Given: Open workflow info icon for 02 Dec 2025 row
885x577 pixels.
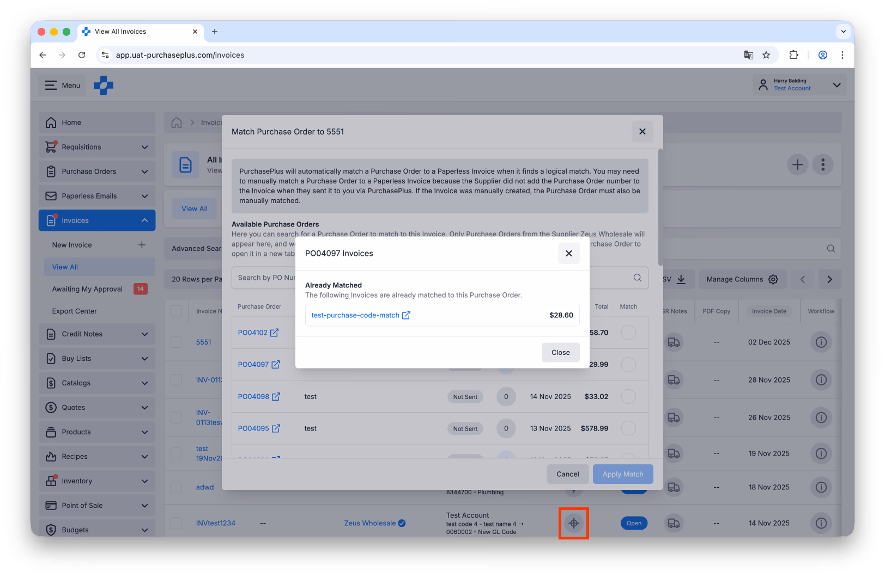Looking at the screenshot, I should pyautogui.click(x=821, y=342).
